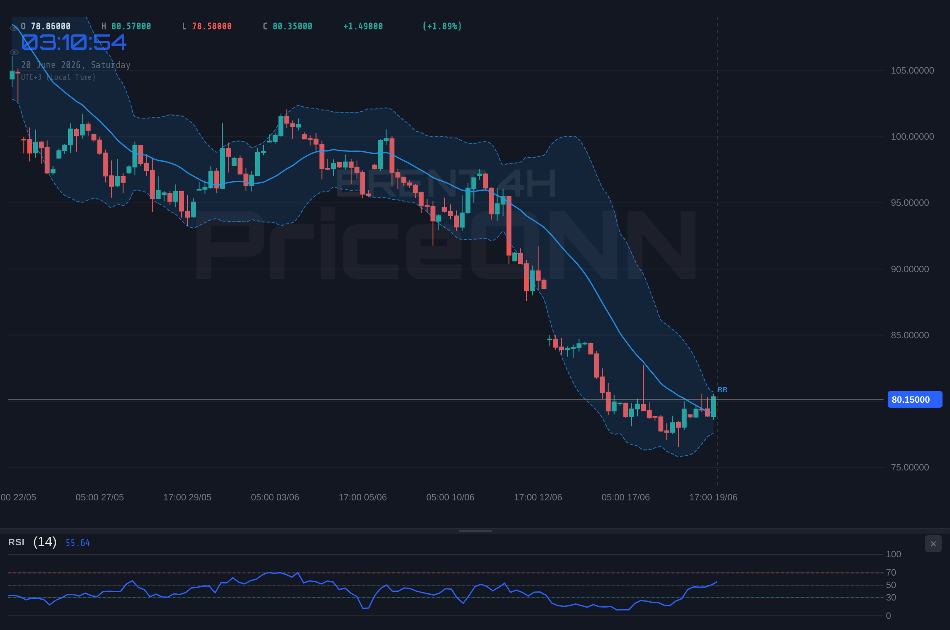Click the RSI axis value 0
The image size is (950, 630).
[888, 616]
